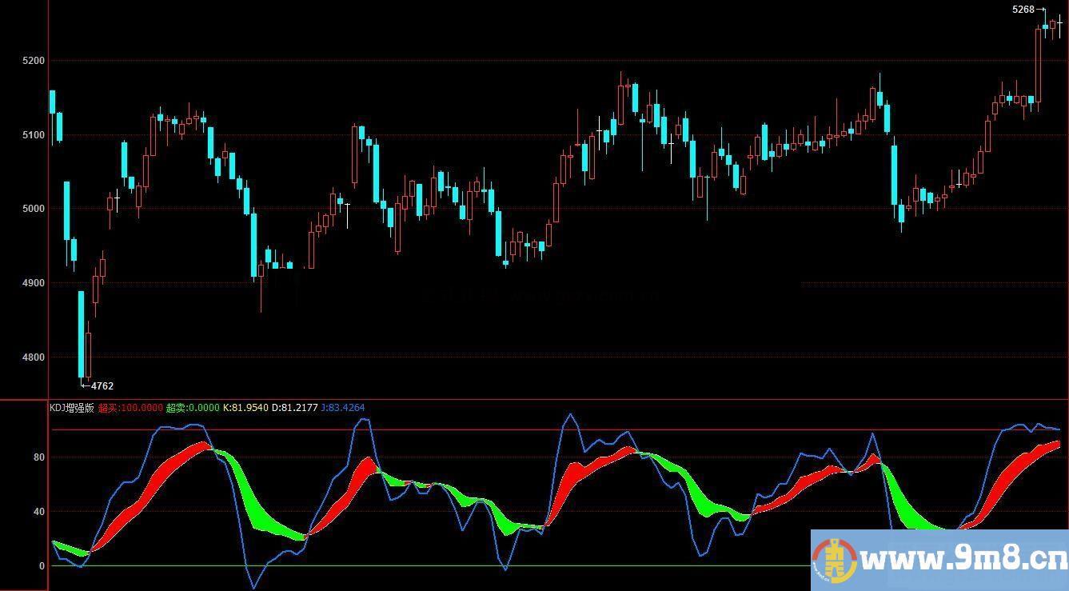
Task: Click the 40 level on KDJ axis
Action: (x=38, y=512)
